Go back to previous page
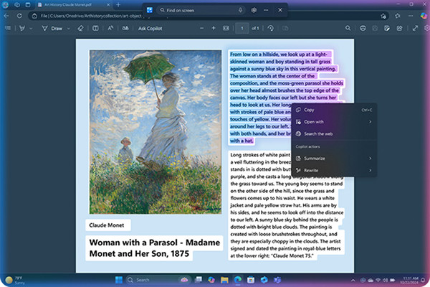This screenshot has height=287, width=430. point(6,16)
